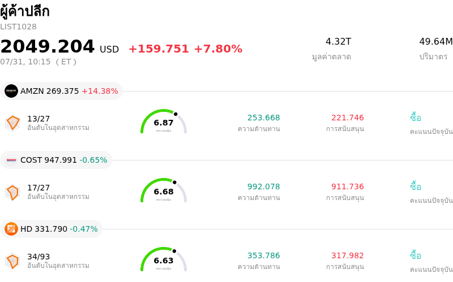The height and width of the screenshot is (282, 453).
Task: Click the ซื้อ rating for AMZN
Action: coord(416,118)
